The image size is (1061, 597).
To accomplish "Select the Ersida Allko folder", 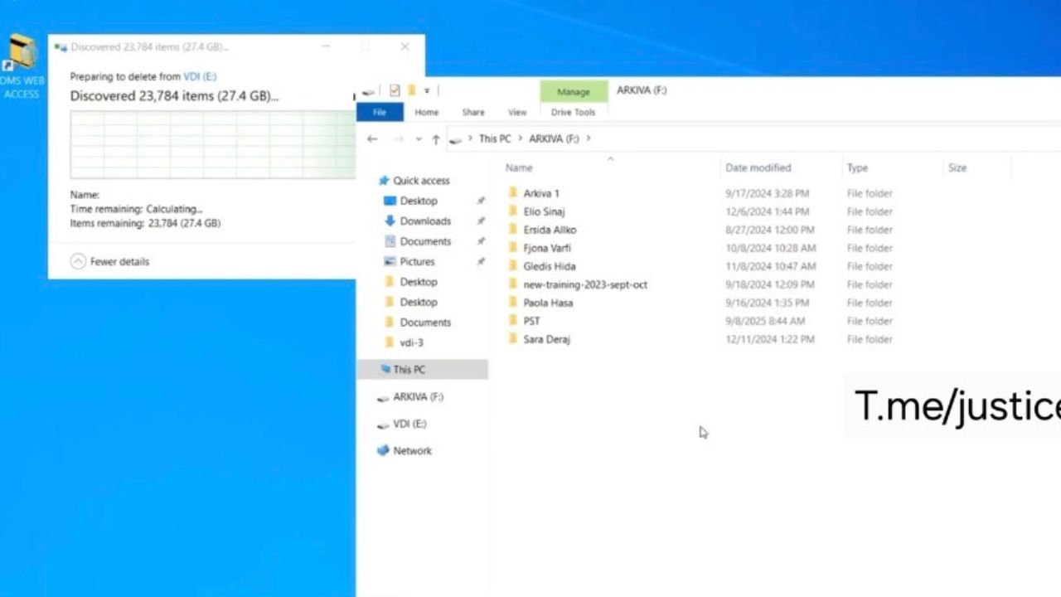I will [550, 230].
